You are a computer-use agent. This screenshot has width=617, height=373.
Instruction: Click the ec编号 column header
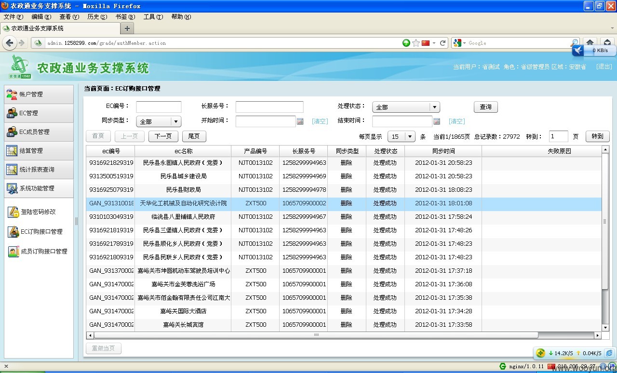(x=111, y=151)
